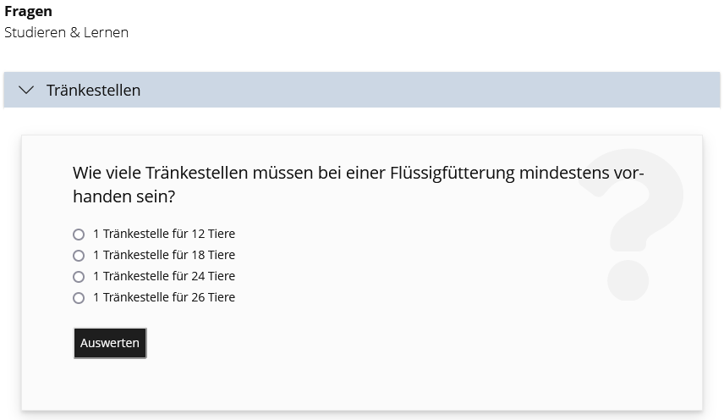Click label "1 Tränkestelle für 12 Tiere"
The height and width of the screenshot is (420, 724).
tap(164, 234)
